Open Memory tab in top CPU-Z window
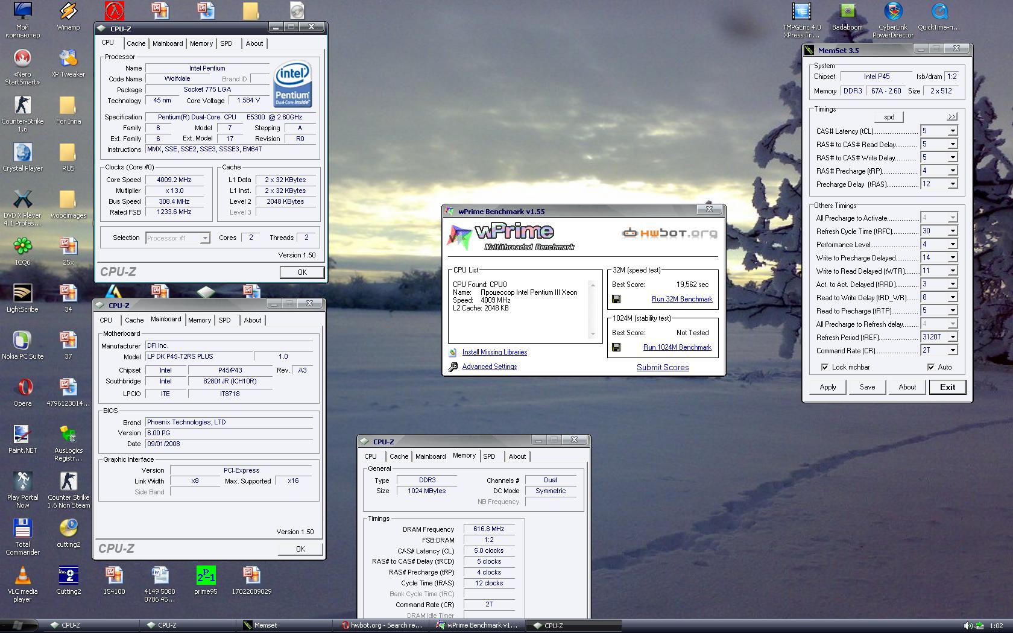Image resolution: width=1013 pixels, height=633 pixels. click(x=201, y=43)
